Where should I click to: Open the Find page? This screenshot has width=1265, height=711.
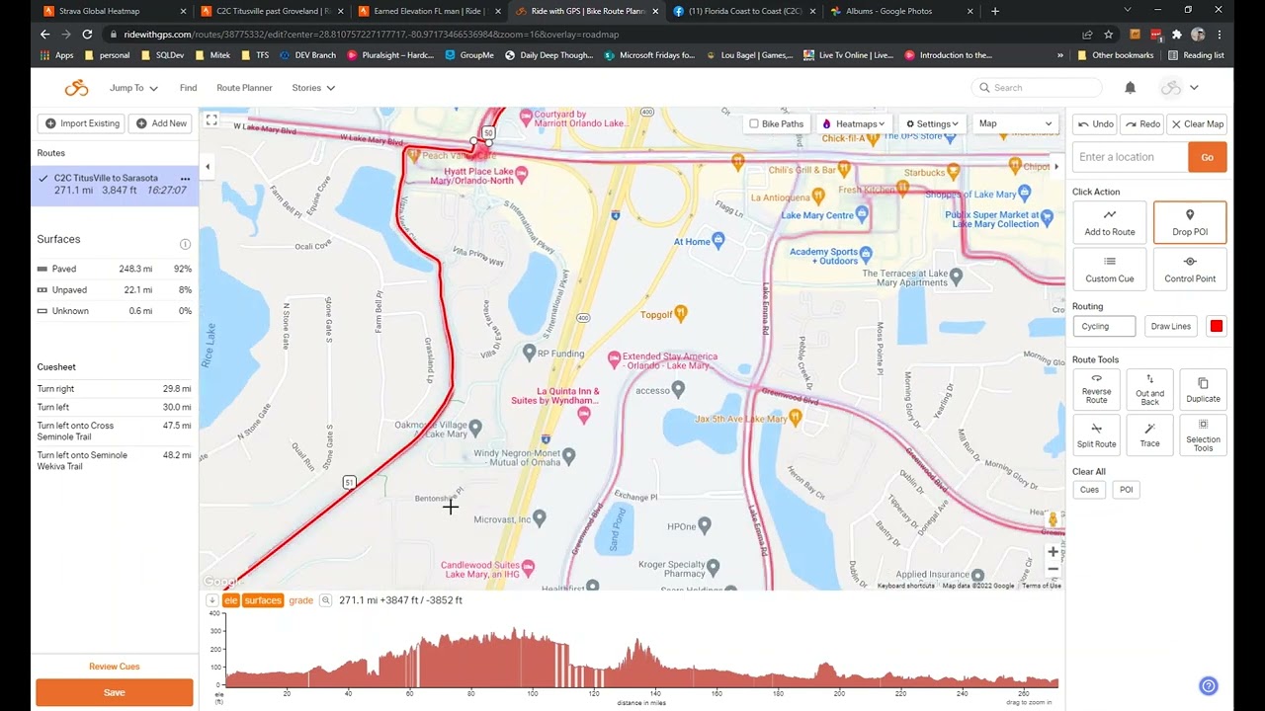click(188, 88)
